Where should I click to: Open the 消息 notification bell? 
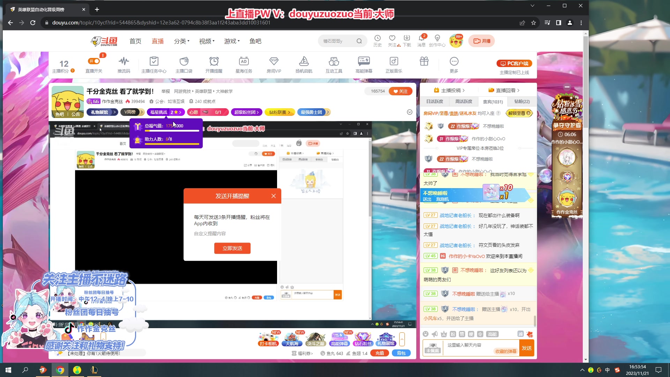(422, 41)
